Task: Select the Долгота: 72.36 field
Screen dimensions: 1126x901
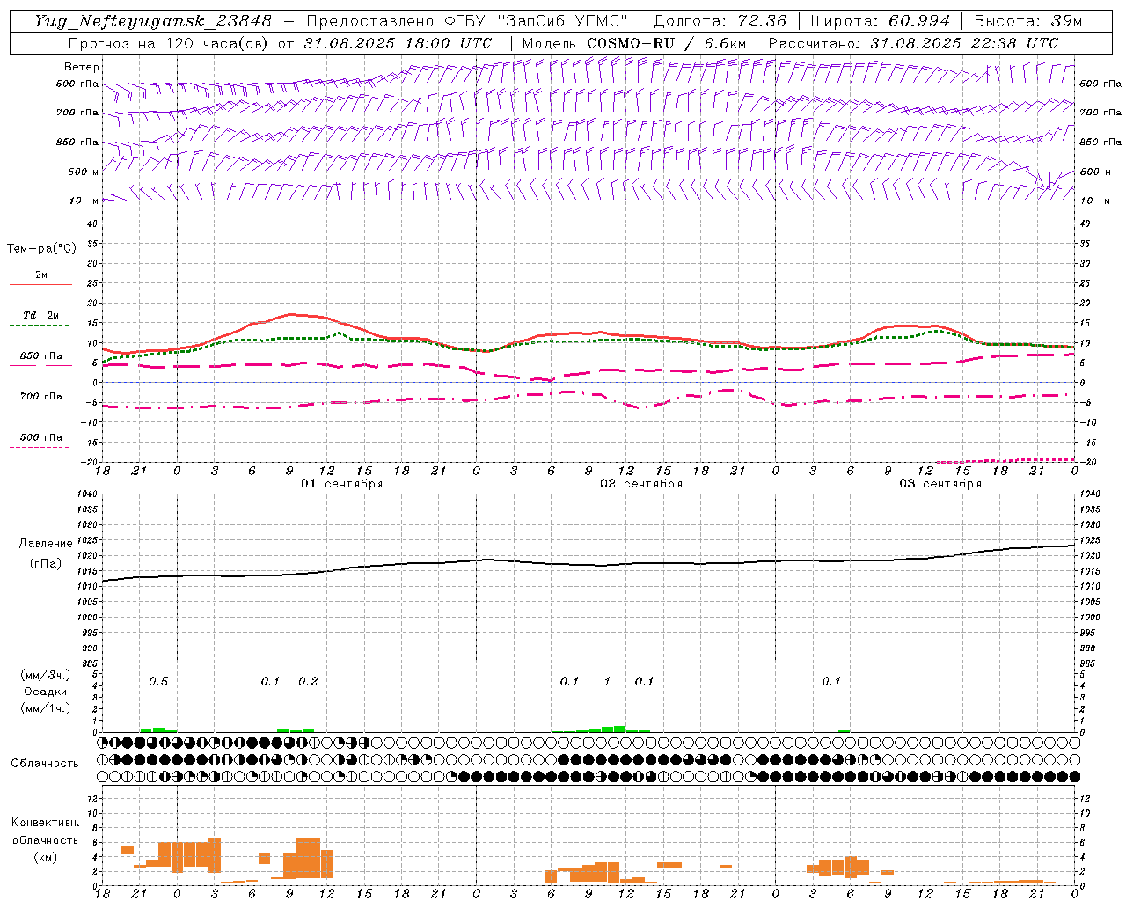Action: 720,21
